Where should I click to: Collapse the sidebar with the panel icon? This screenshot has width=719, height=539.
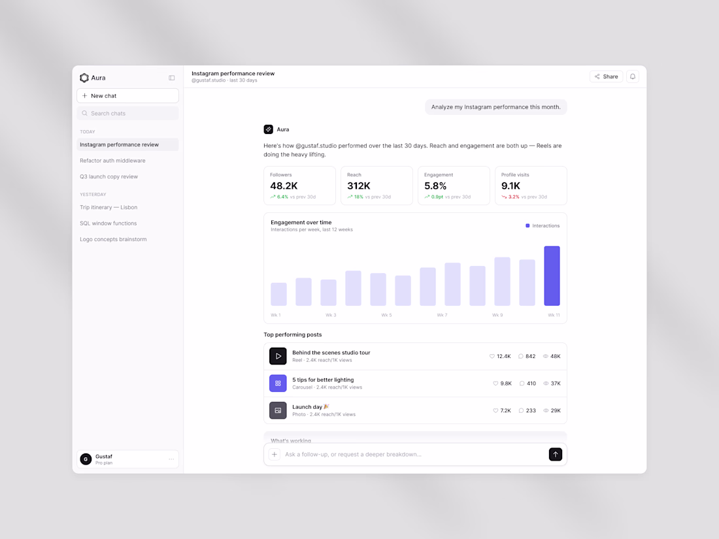(171, 78)
